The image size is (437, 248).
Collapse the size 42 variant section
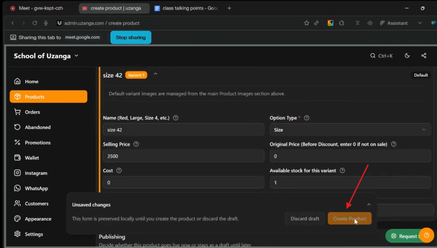pos(155,74)
